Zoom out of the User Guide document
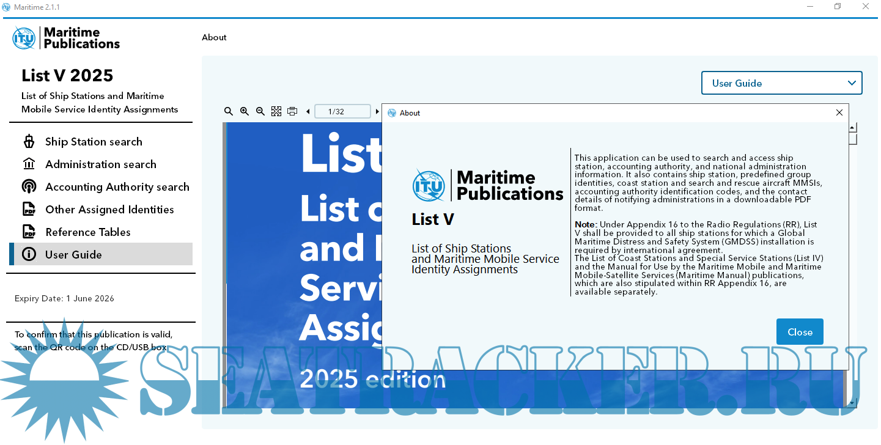The image size is (881, 445). (260, 111)
